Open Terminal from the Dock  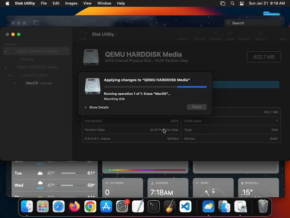click(154, 206)
